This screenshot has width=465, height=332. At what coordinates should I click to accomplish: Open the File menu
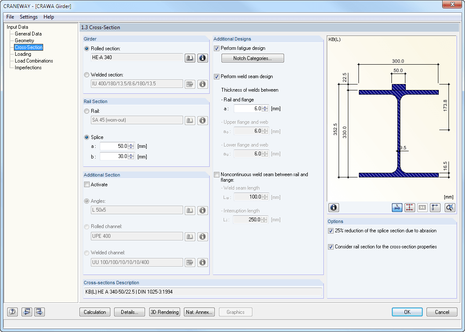coord(10,17)
